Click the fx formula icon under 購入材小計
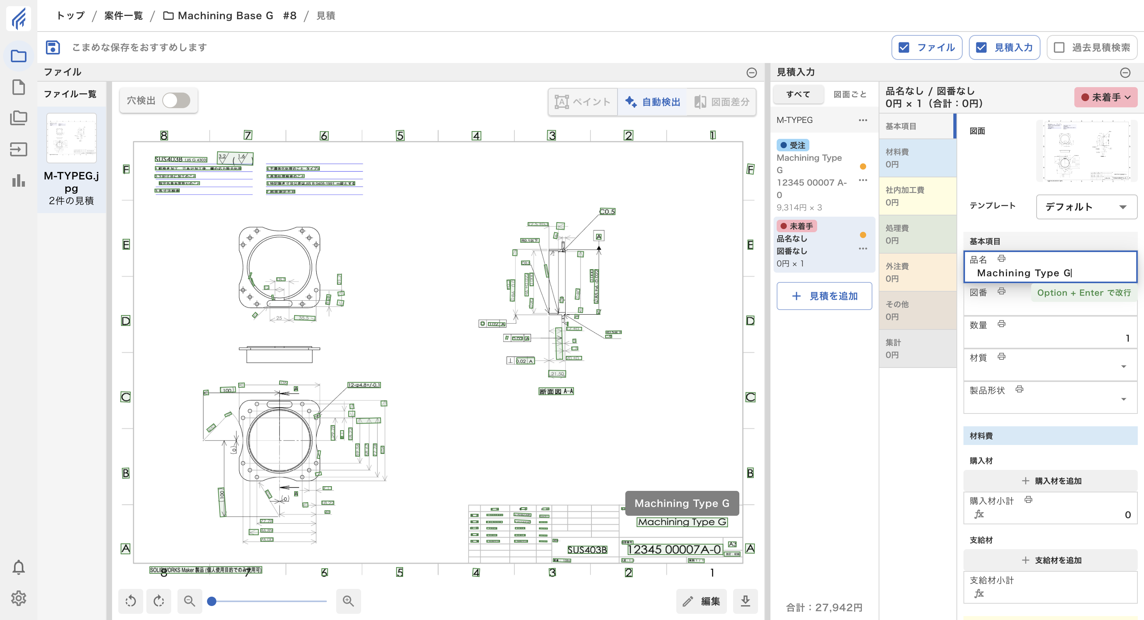This screenshot has width=1144, height=620. point(979,514)
